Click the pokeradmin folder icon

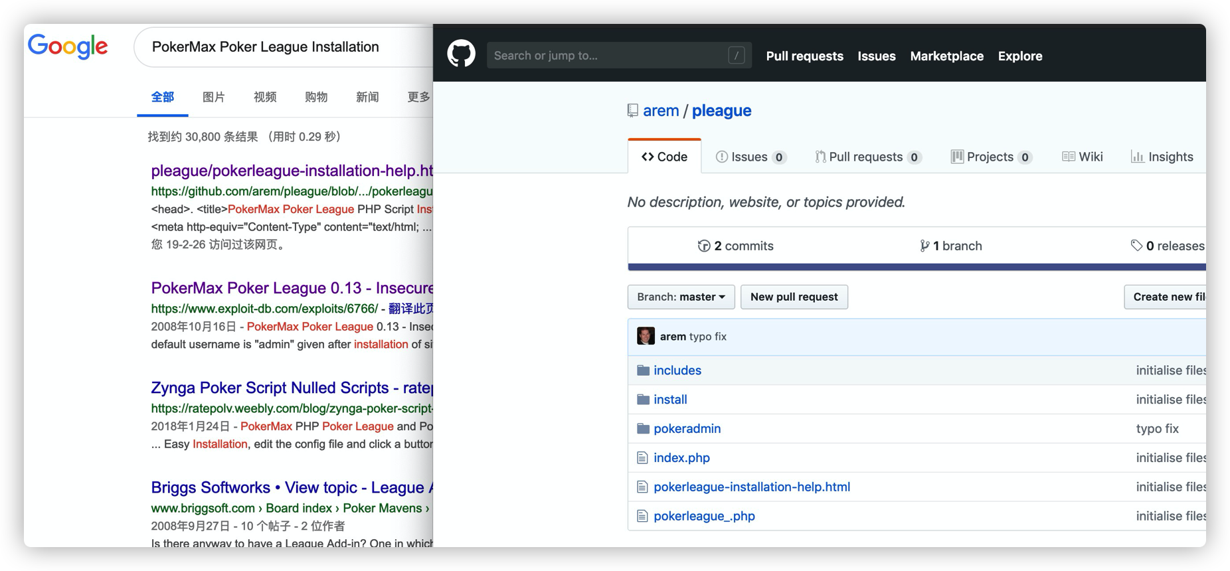(x=643, y=429)
